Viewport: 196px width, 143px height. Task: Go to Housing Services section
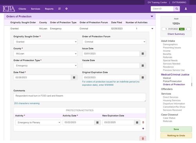pyautogui.click(x=172, y=101)
